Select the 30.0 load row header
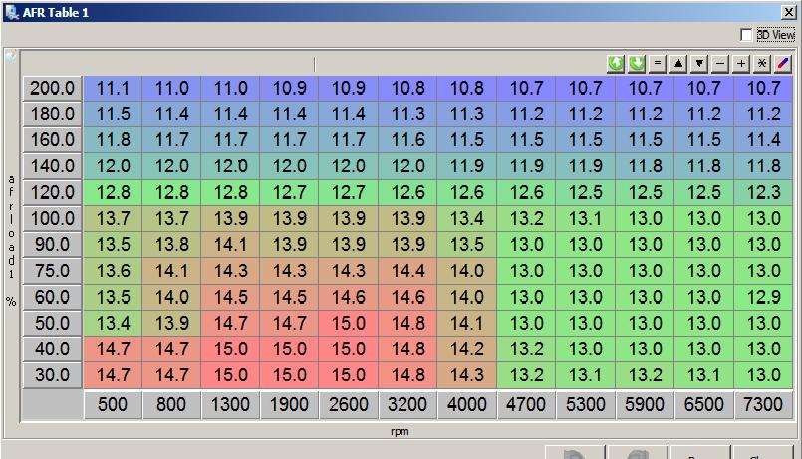 tap(52, 375)
